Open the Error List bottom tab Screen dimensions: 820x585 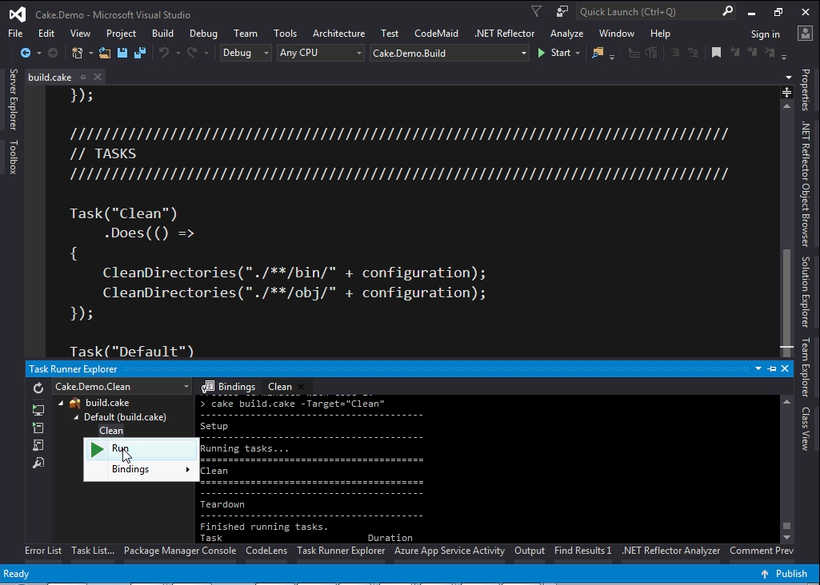coord(43,551)
